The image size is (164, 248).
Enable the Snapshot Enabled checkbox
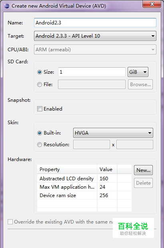pos(40,109)
